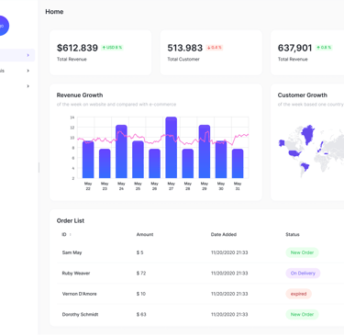Click the round purple logo in the sidebar

click(x=3, y=26)
